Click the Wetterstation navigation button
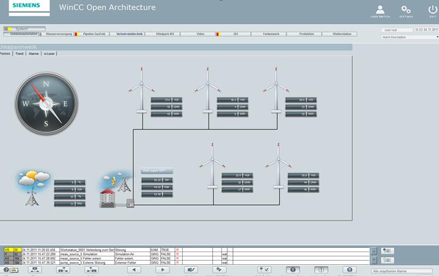This screenshot has height=276, width=439. tap(342, 34)
